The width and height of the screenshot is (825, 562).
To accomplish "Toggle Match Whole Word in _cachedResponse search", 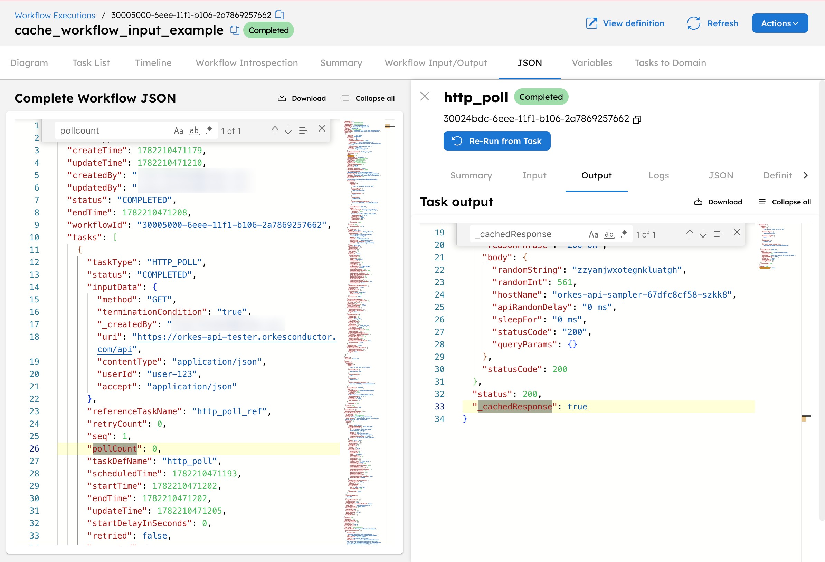I will pos(609,234).
